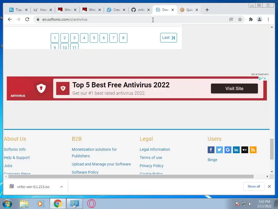Screen dimensions: 278x209
Task: Open site security lock info
Action: pyautogui.click(x=38, y=19)
